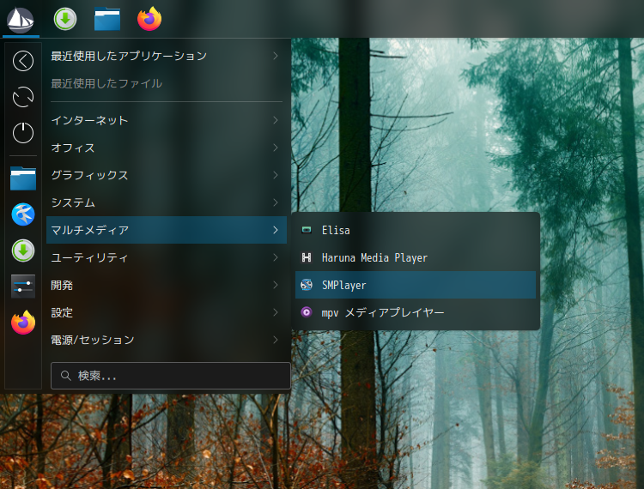Open the オフィス category

point(167,148)
